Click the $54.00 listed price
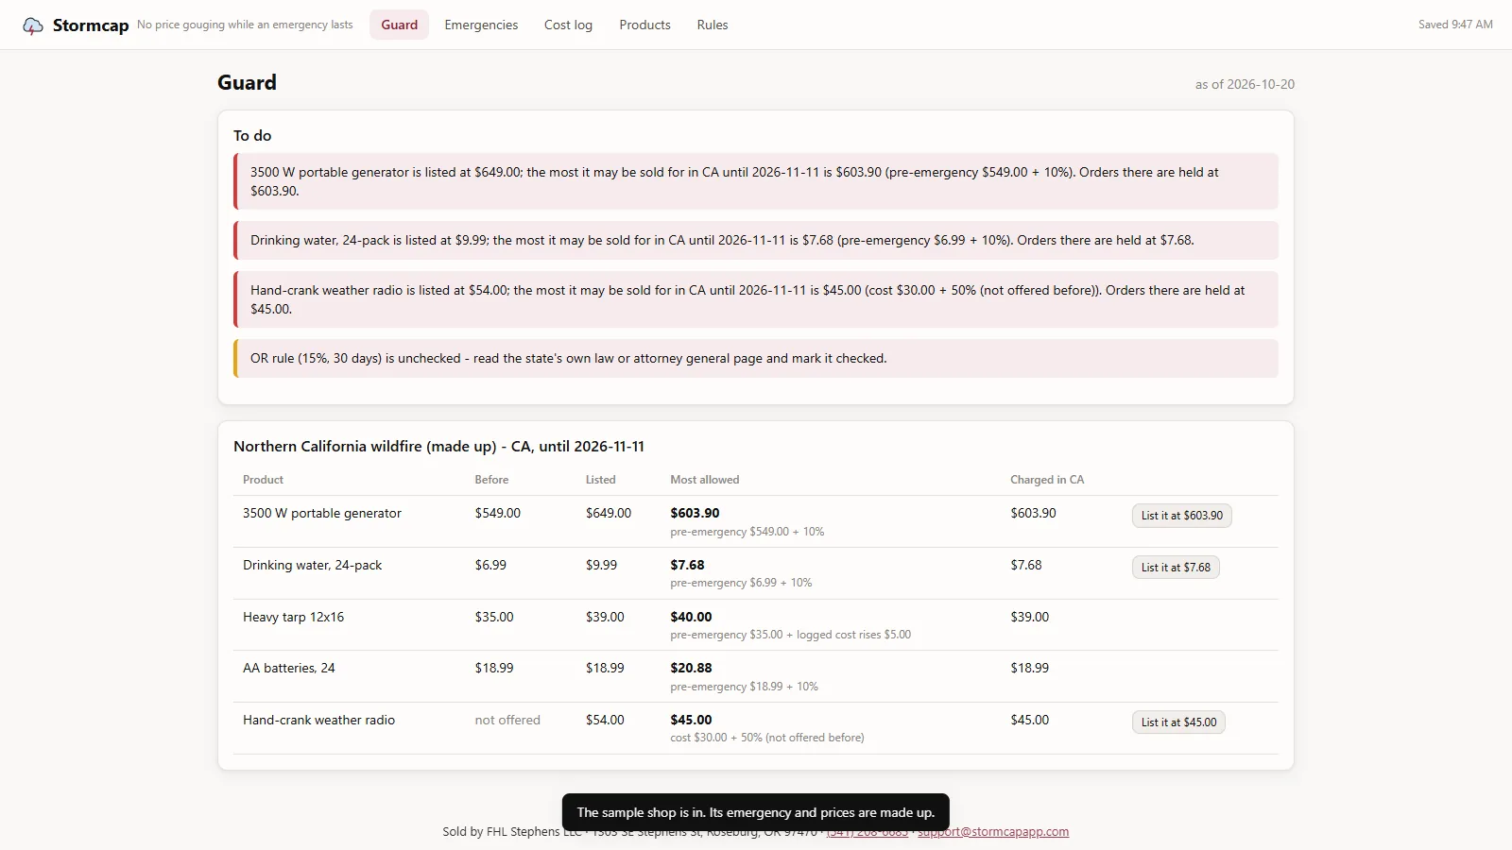The height and width of the screenshot is (850, 1512). point(605,720)
